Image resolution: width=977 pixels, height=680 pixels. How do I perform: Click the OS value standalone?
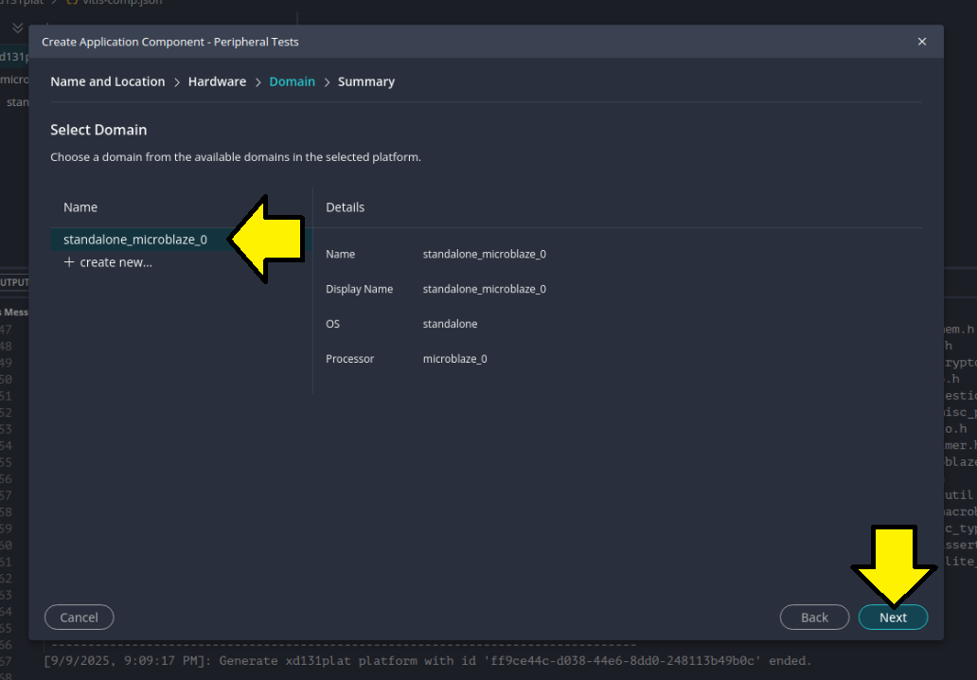[450, 324]
